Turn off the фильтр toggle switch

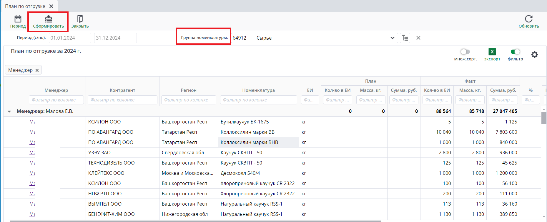click(515, 52)
